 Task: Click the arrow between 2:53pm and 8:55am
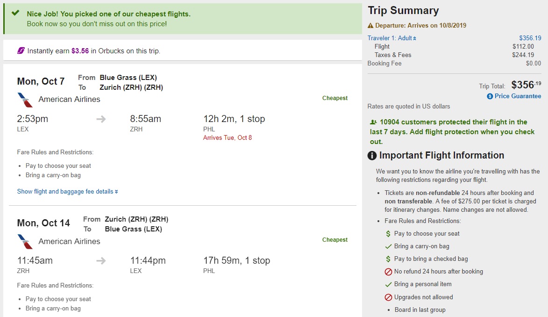tap(101, 119)
